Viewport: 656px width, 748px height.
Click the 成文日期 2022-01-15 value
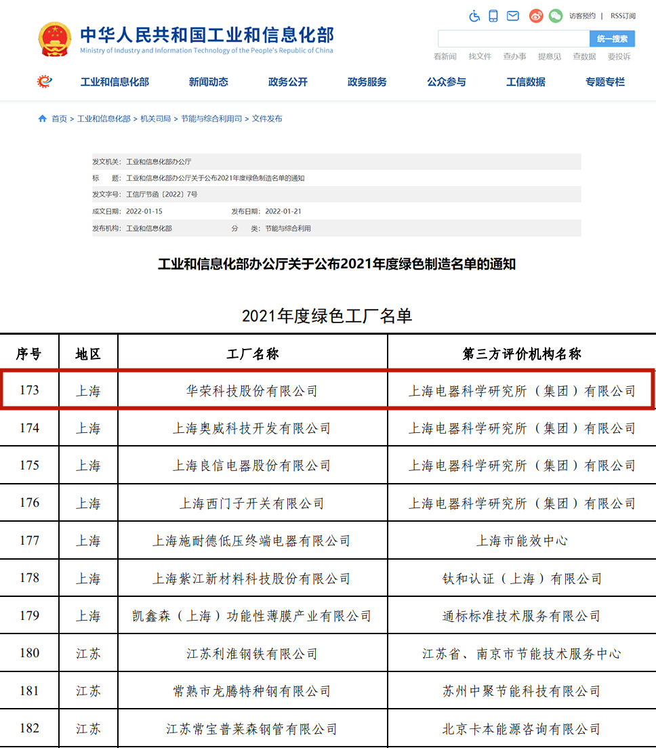click(144, 211)
